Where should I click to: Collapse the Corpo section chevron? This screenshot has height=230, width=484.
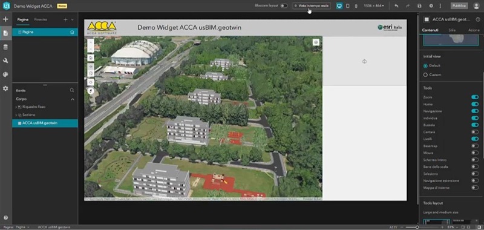click(73, 99)
